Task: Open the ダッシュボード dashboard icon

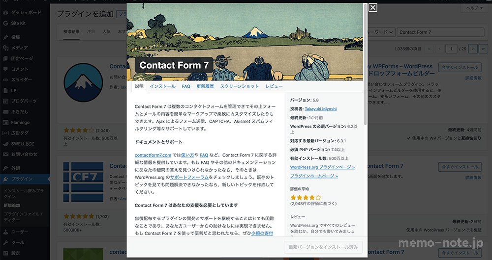Action: click(x=5, y=13)
